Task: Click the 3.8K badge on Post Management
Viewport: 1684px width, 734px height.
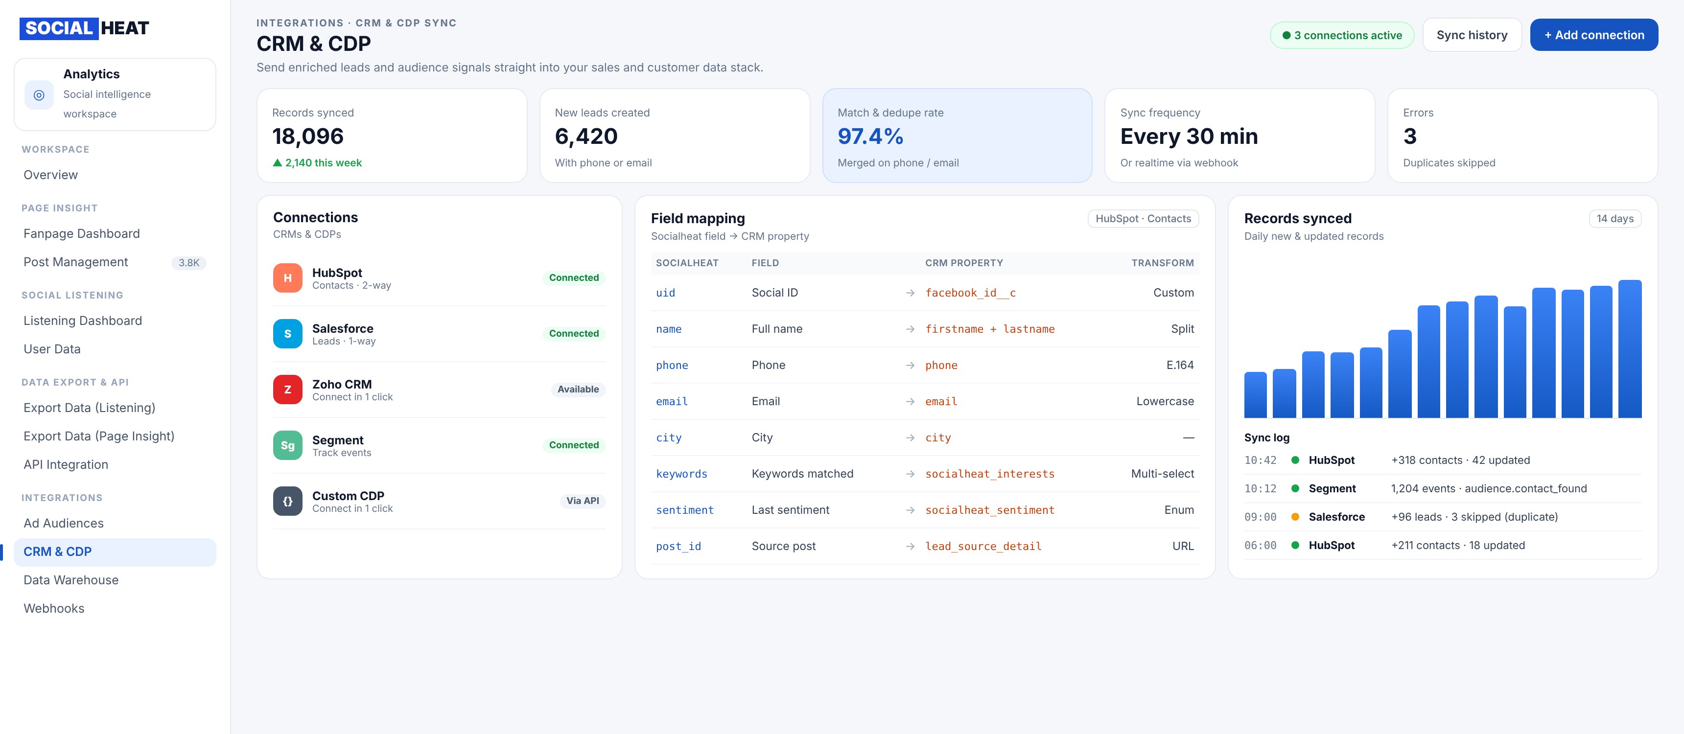Action: click(x=189, y=263)
